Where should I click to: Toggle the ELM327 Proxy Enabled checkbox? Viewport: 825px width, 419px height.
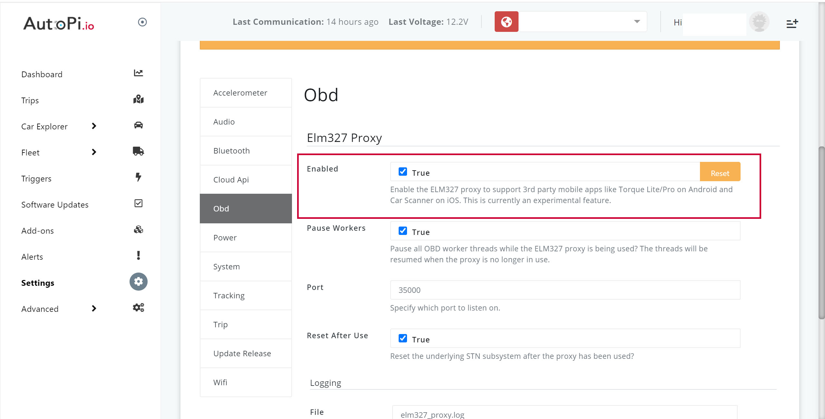(x=403, y=172)
